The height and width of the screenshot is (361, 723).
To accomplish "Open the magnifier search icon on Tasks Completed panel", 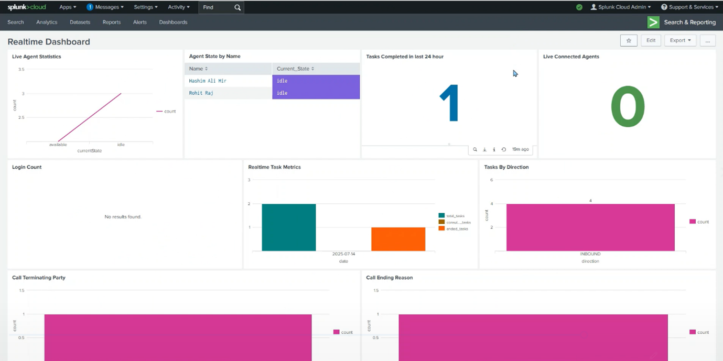I will [475, 149].
